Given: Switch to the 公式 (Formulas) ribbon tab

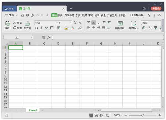Looking at the screenshot, I should pyautogui.click(x=78, y=16).
